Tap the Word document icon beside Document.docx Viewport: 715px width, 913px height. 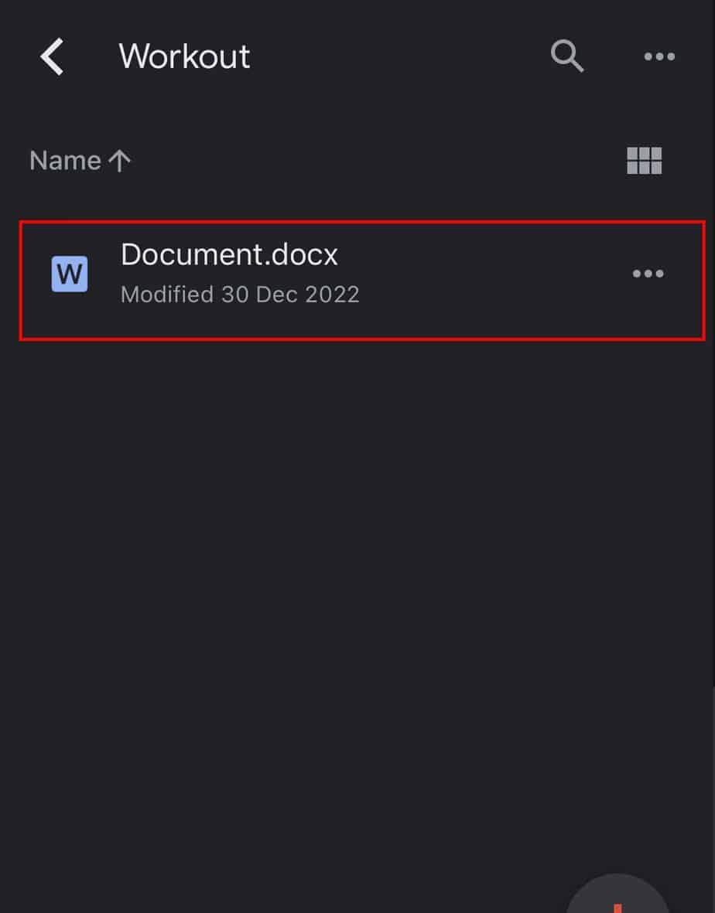[x=70, y=274]
